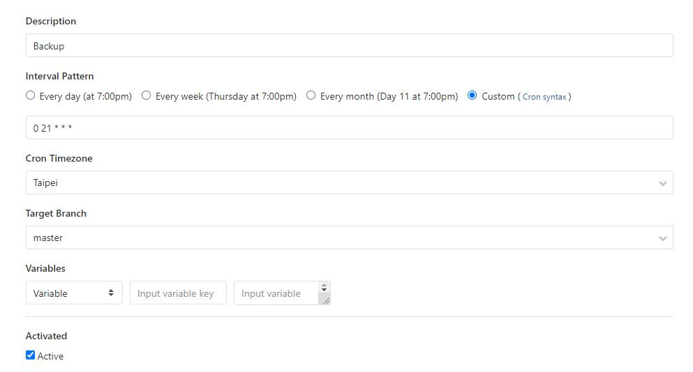The width and height of the screenshot is (693, 372).
Task: Uncheck the Active checkbox
Action: click(30, 355)
